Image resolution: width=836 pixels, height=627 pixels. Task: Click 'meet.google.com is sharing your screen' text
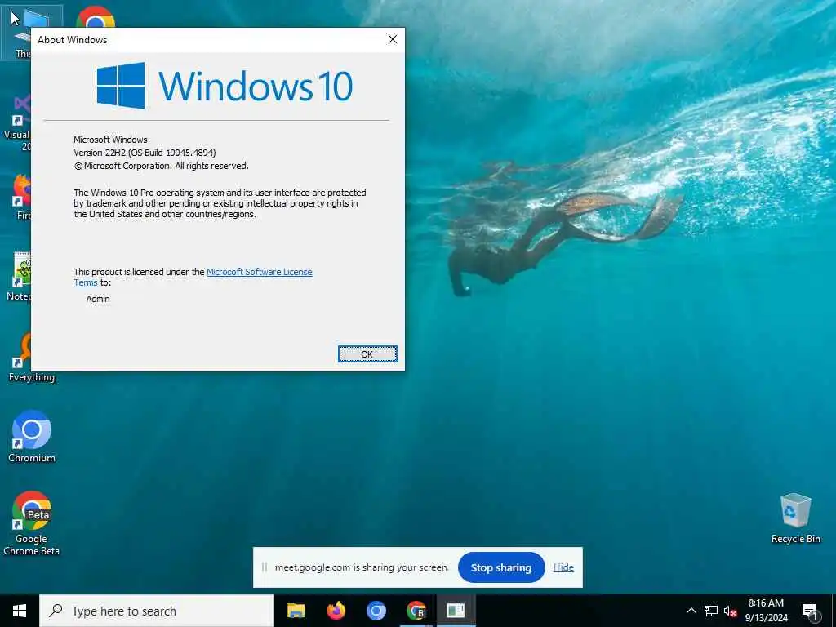[x=362, y=567]
